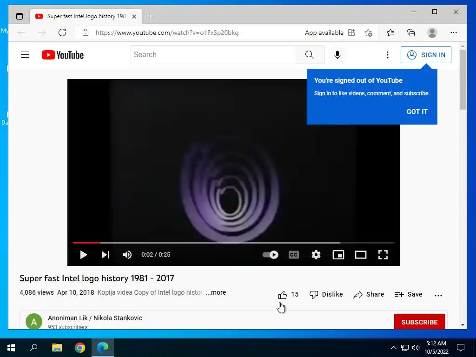476x357 pixels.
Task: Click the Dislike button
Action: tap(326, 294)
